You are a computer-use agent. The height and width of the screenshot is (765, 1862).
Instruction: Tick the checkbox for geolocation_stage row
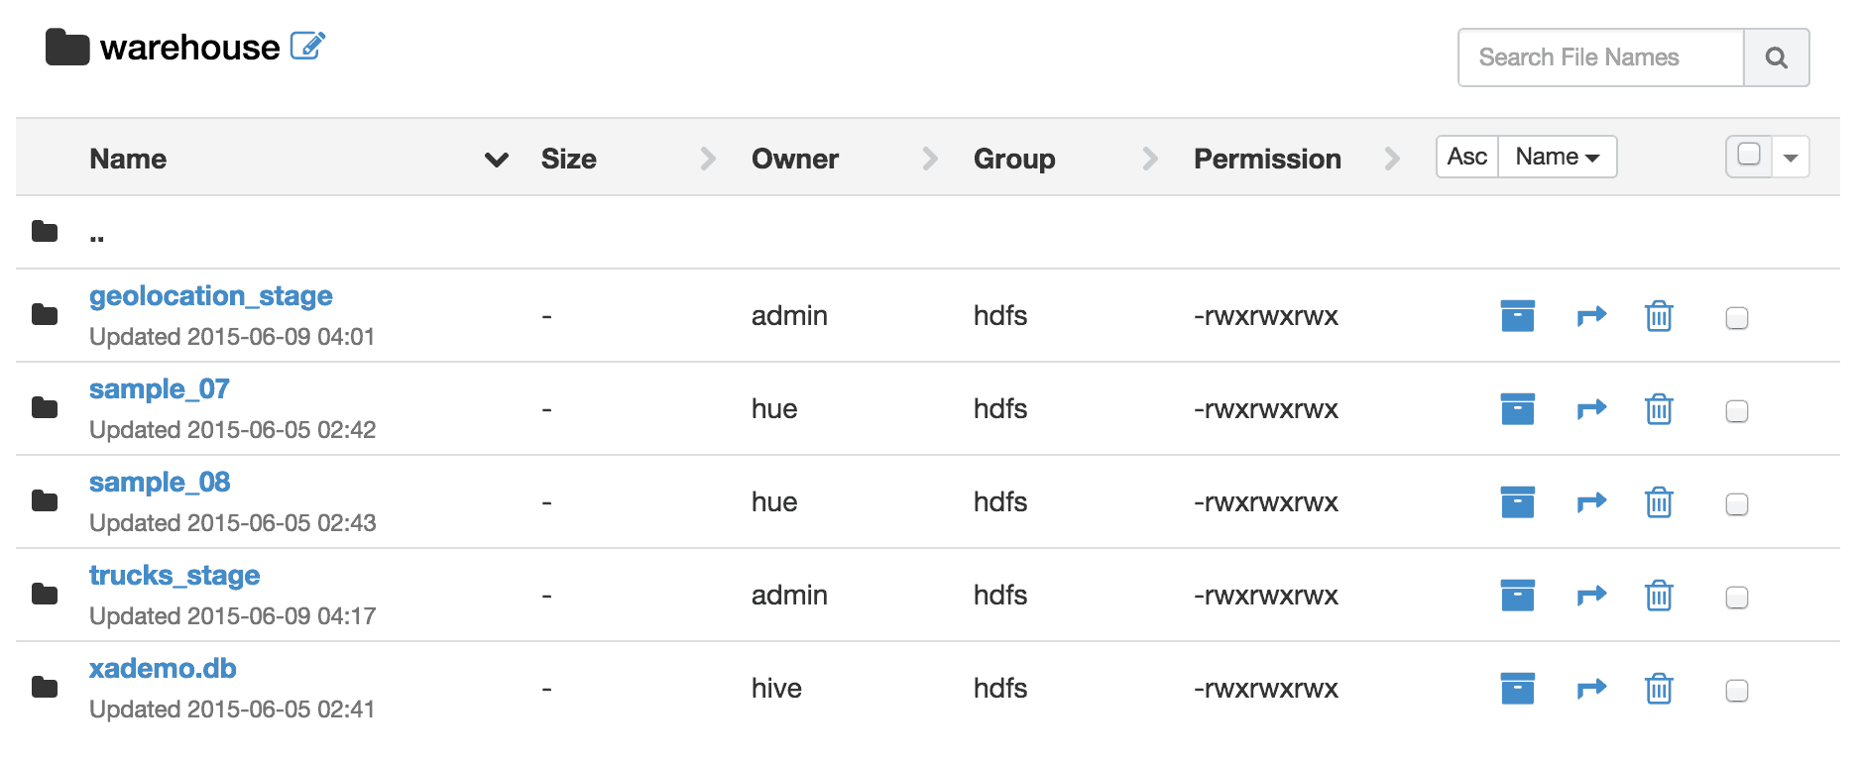[1737, 318]
